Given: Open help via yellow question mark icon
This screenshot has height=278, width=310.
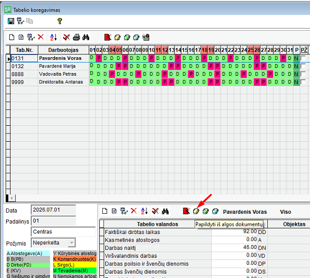Looking at the screenshot, I should coord(60,21).
